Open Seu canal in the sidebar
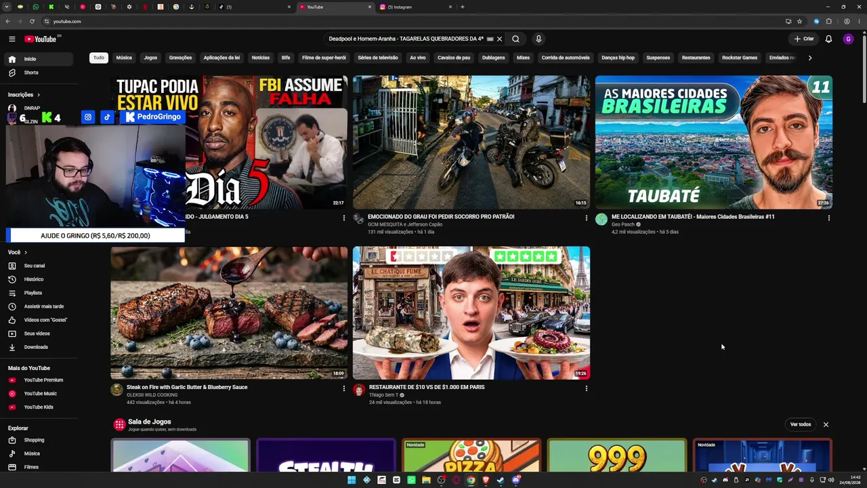 [x=39, y=266]
